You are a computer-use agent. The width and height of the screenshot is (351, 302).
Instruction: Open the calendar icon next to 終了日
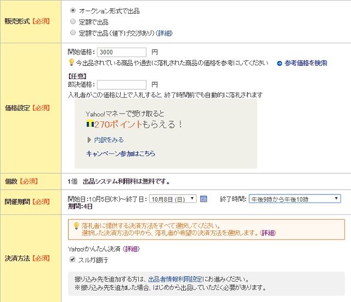pos(203,199)
